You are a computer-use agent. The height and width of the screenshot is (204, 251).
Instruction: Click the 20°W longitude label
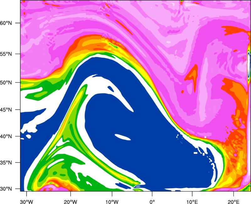71,202
